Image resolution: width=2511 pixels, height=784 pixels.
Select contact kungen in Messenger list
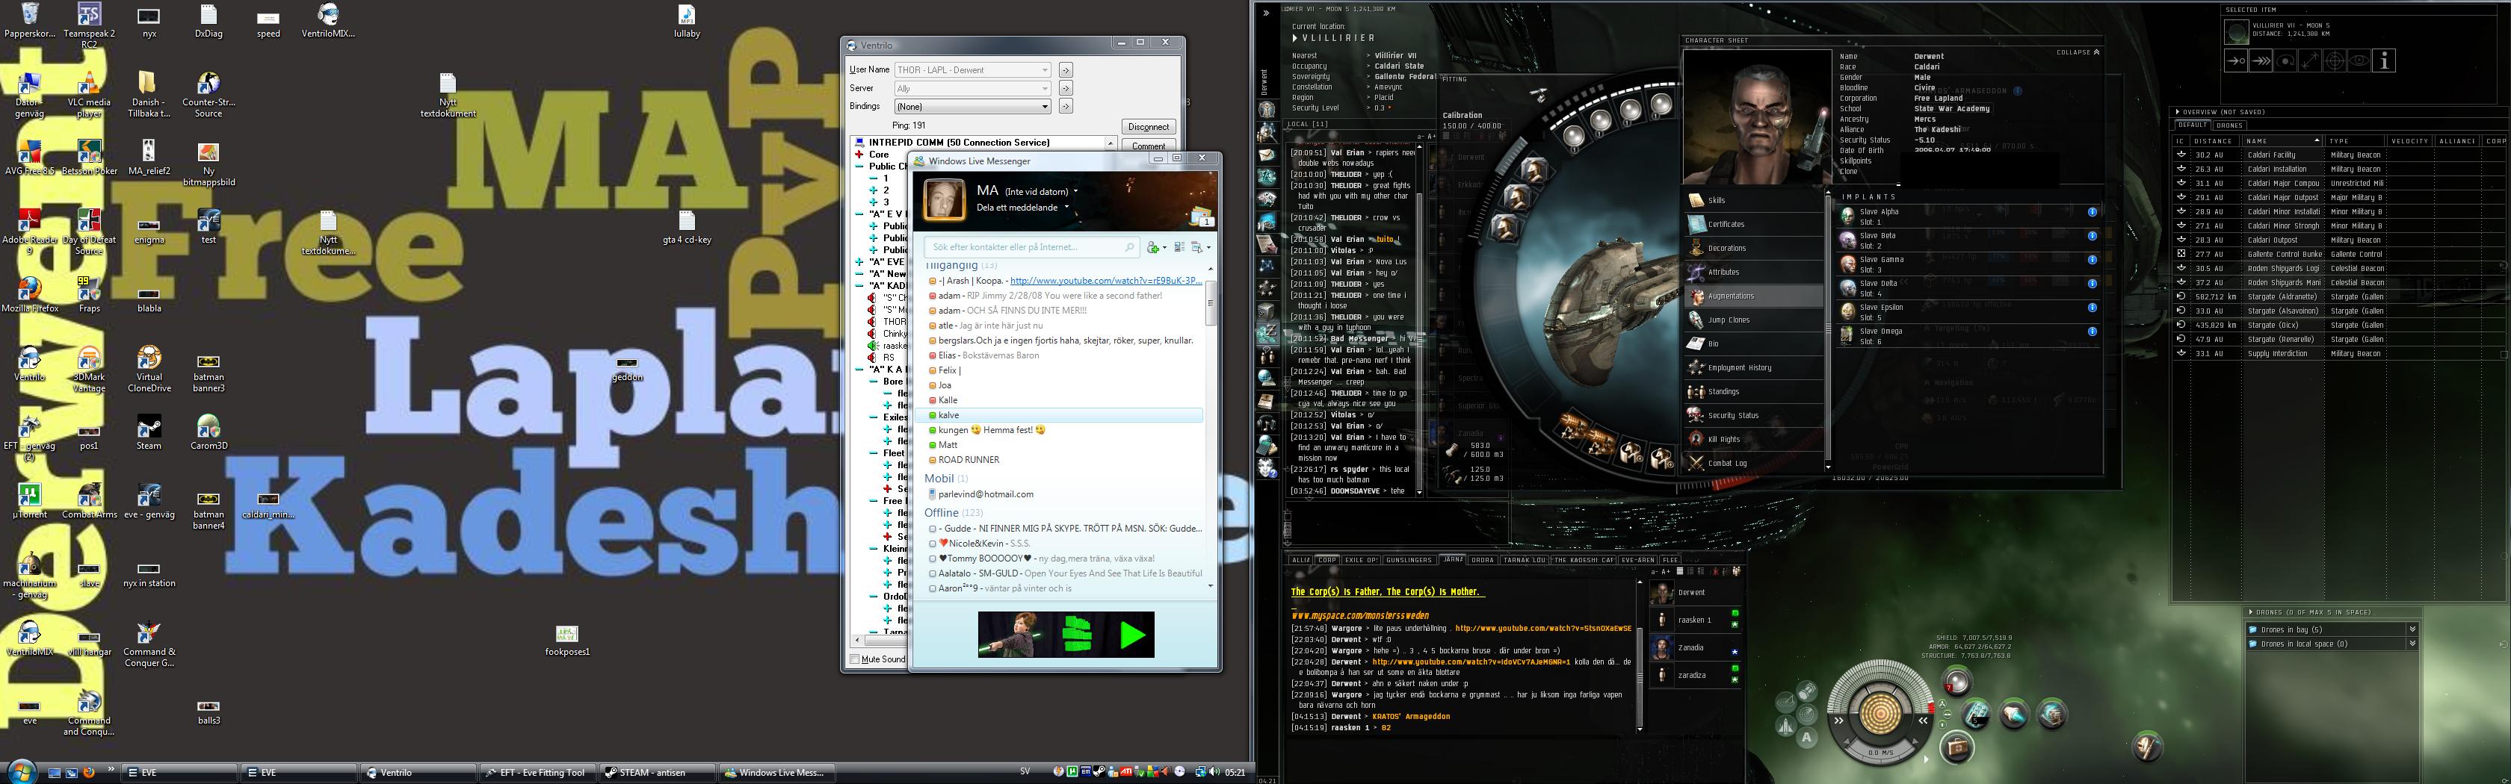(1059, 431)
